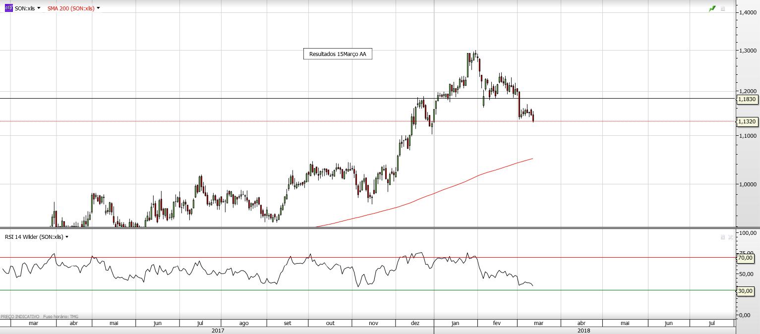Select the 'Resultados 15Março AA' text annotation
The height and width of the screenshot is (334, 760).
coord(338,54)
